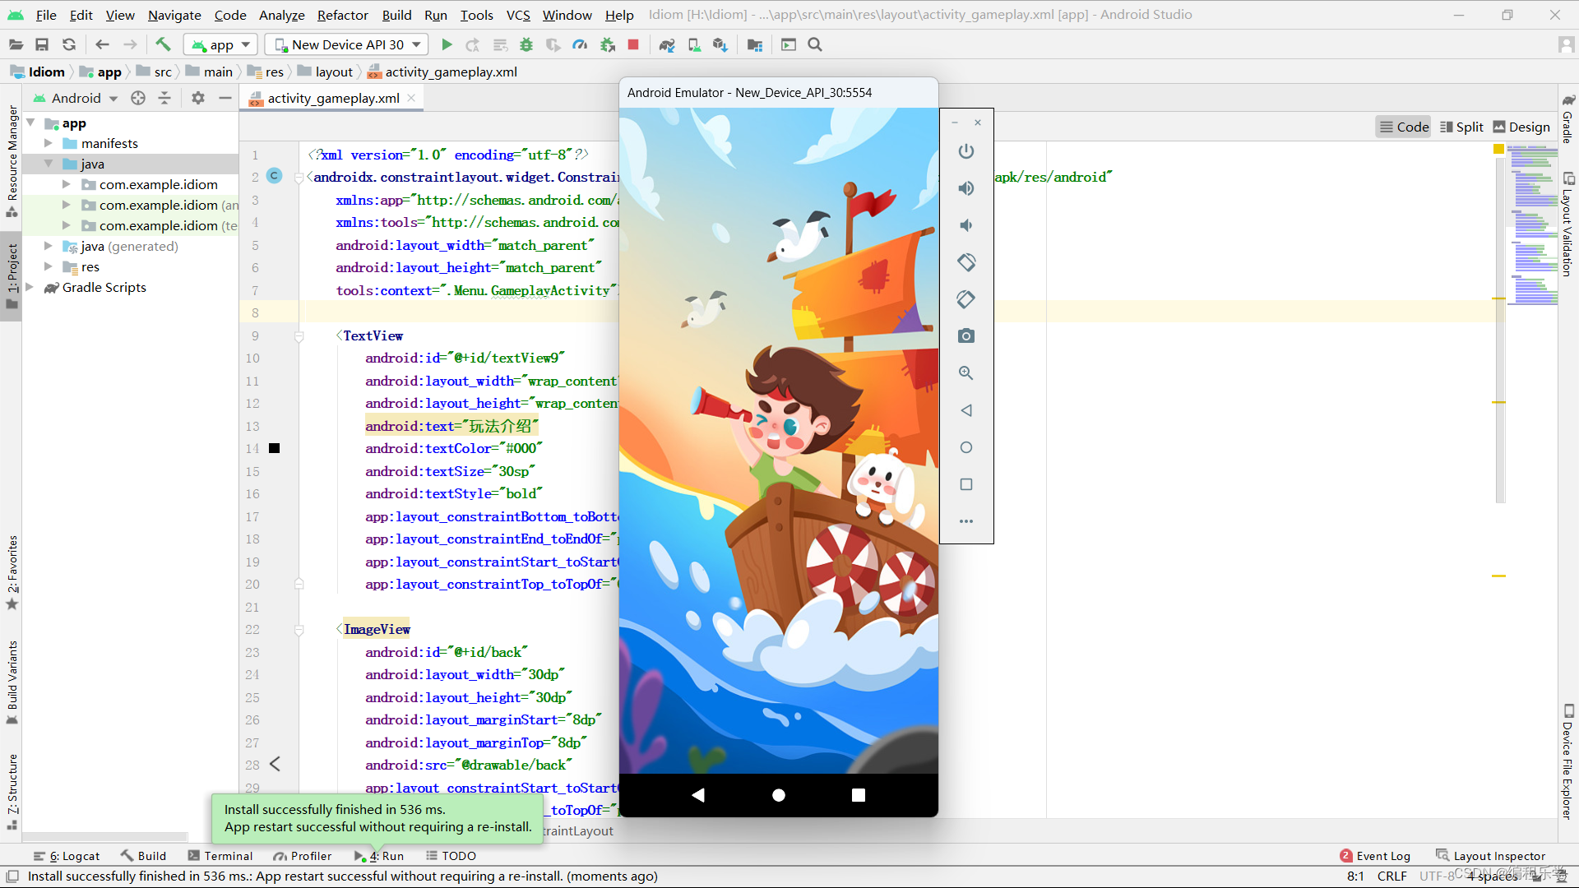1579x888 pixels.
Task: Click the green Run app button
Action: click(447, 44)
